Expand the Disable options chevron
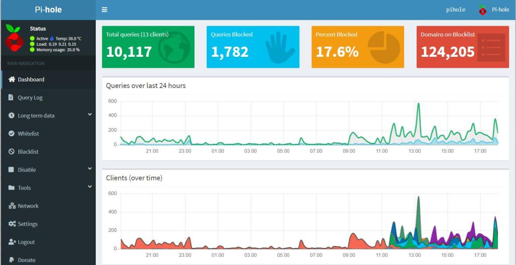Screen dimensions: 516x265 tap(90, 169)
